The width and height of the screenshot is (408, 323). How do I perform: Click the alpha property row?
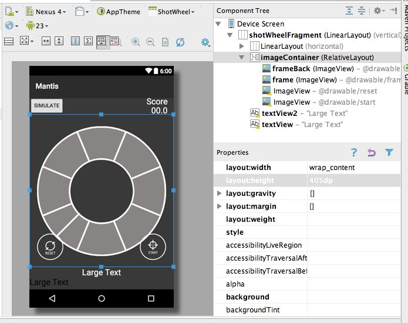click(307, 284)
